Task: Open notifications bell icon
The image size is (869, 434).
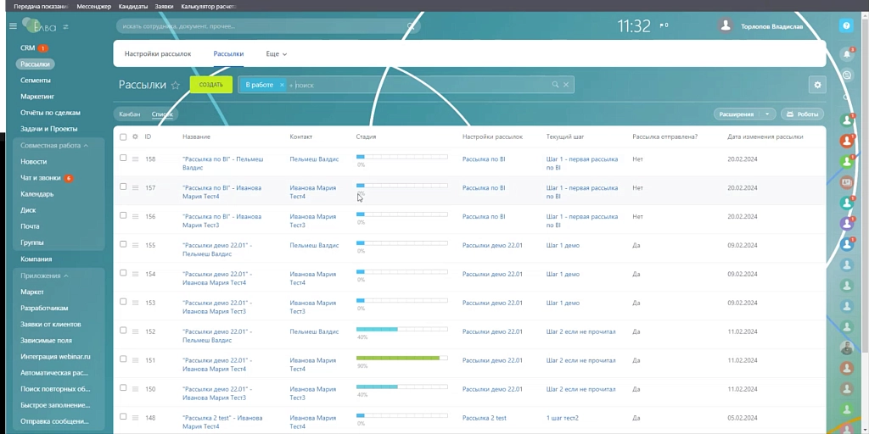Action: click(846, 54)
